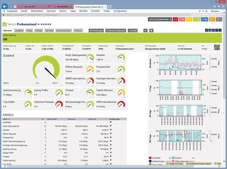Click the home icon in breadcrumb bar

point(3,15)
